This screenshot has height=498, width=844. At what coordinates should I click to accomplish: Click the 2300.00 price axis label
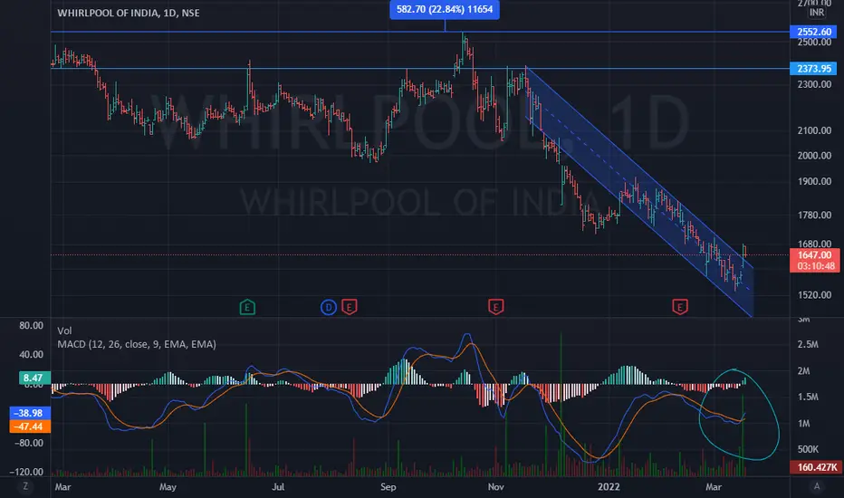pyautogui.click(x=814, y=84)
